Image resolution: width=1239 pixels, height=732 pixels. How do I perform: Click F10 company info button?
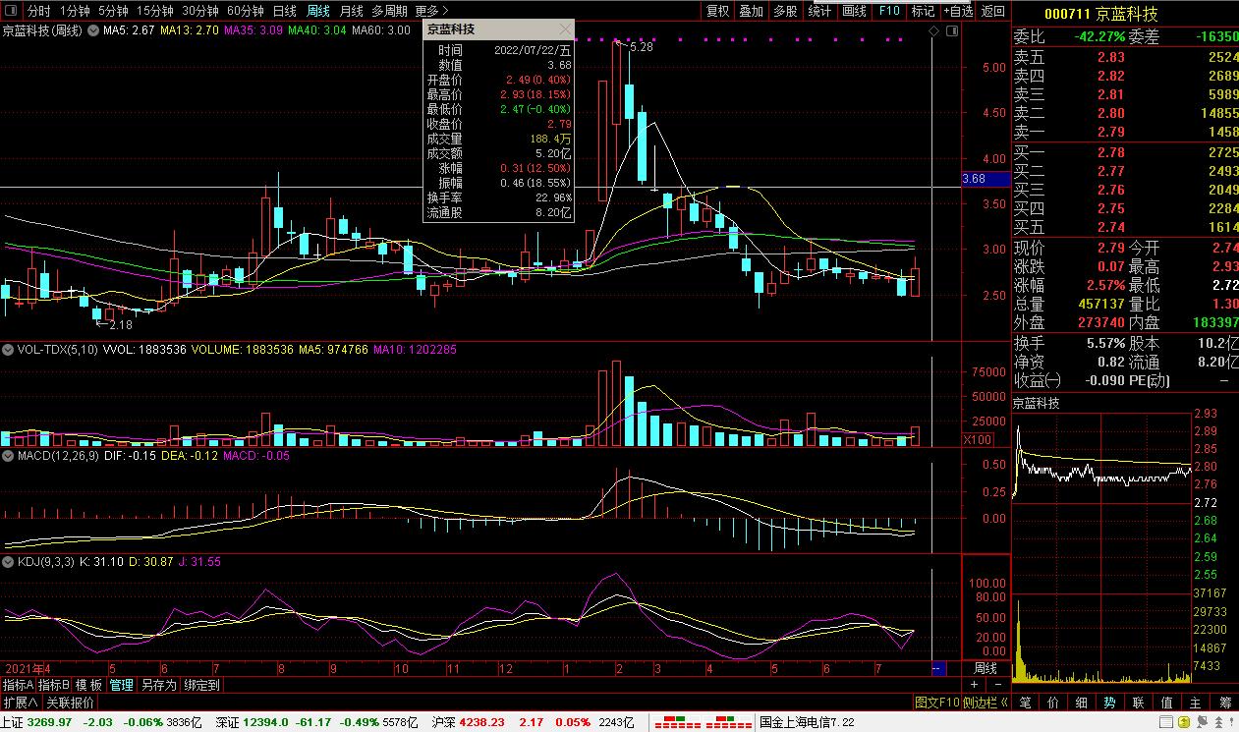coord(889,11)
